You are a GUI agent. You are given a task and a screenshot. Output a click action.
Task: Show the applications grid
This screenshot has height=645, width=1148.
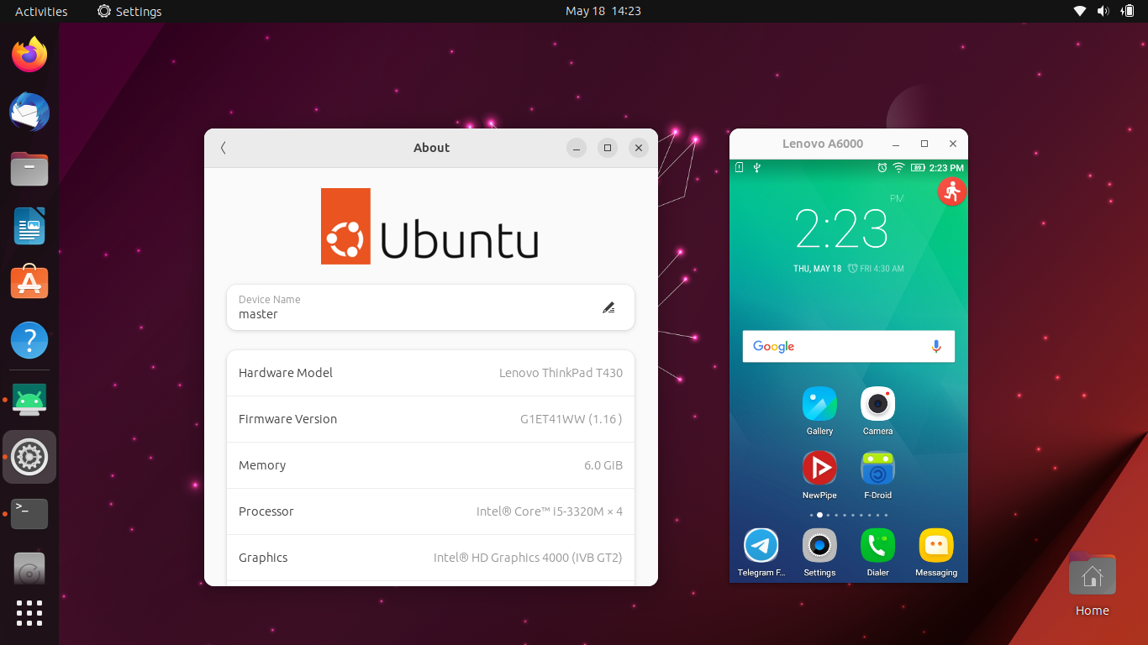click(x=29, y=613)
